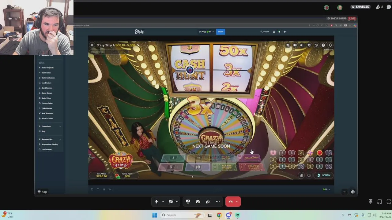Close the Crazy Time game overlay
The height and width of the screenshot is (220, 392).
(x=92, y=45)
